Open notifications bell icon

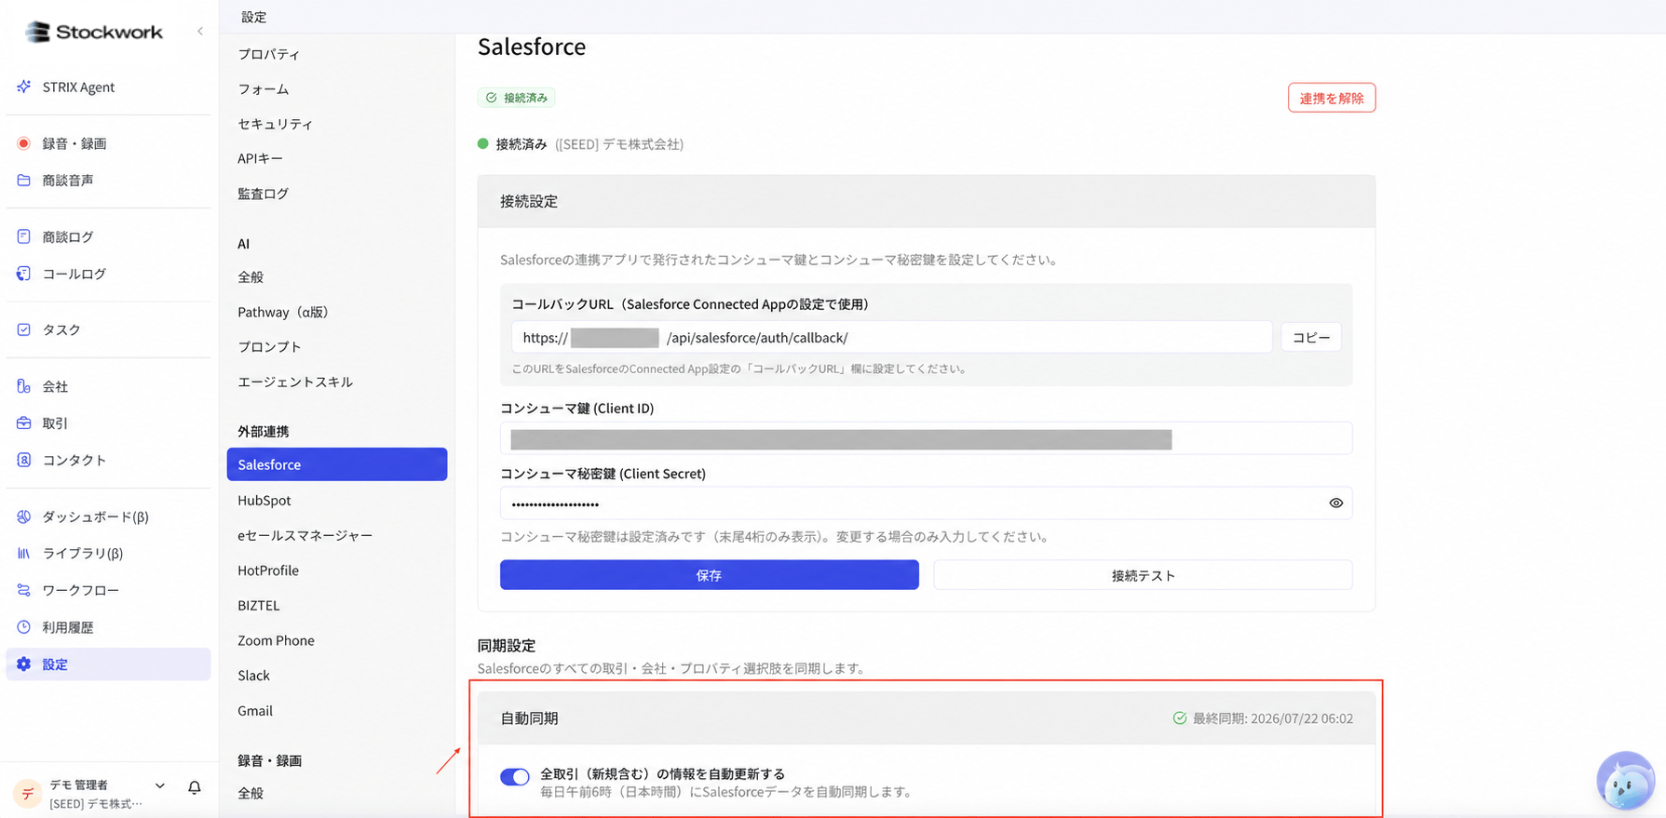click(195, 787)
